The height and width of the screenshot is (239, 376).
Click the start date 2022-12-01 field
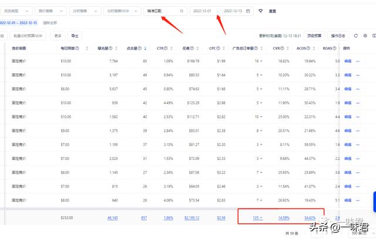pyautogui.click(x=202, y=11)
